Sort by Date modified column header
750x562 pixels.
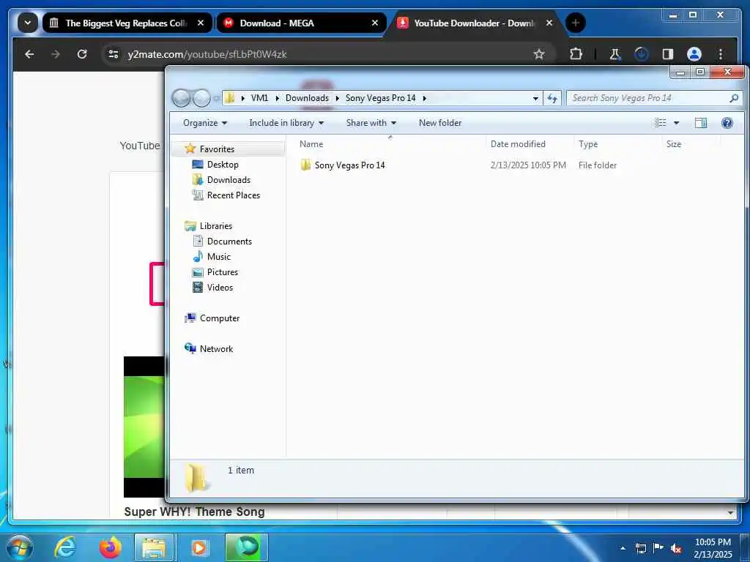[518, 144]
